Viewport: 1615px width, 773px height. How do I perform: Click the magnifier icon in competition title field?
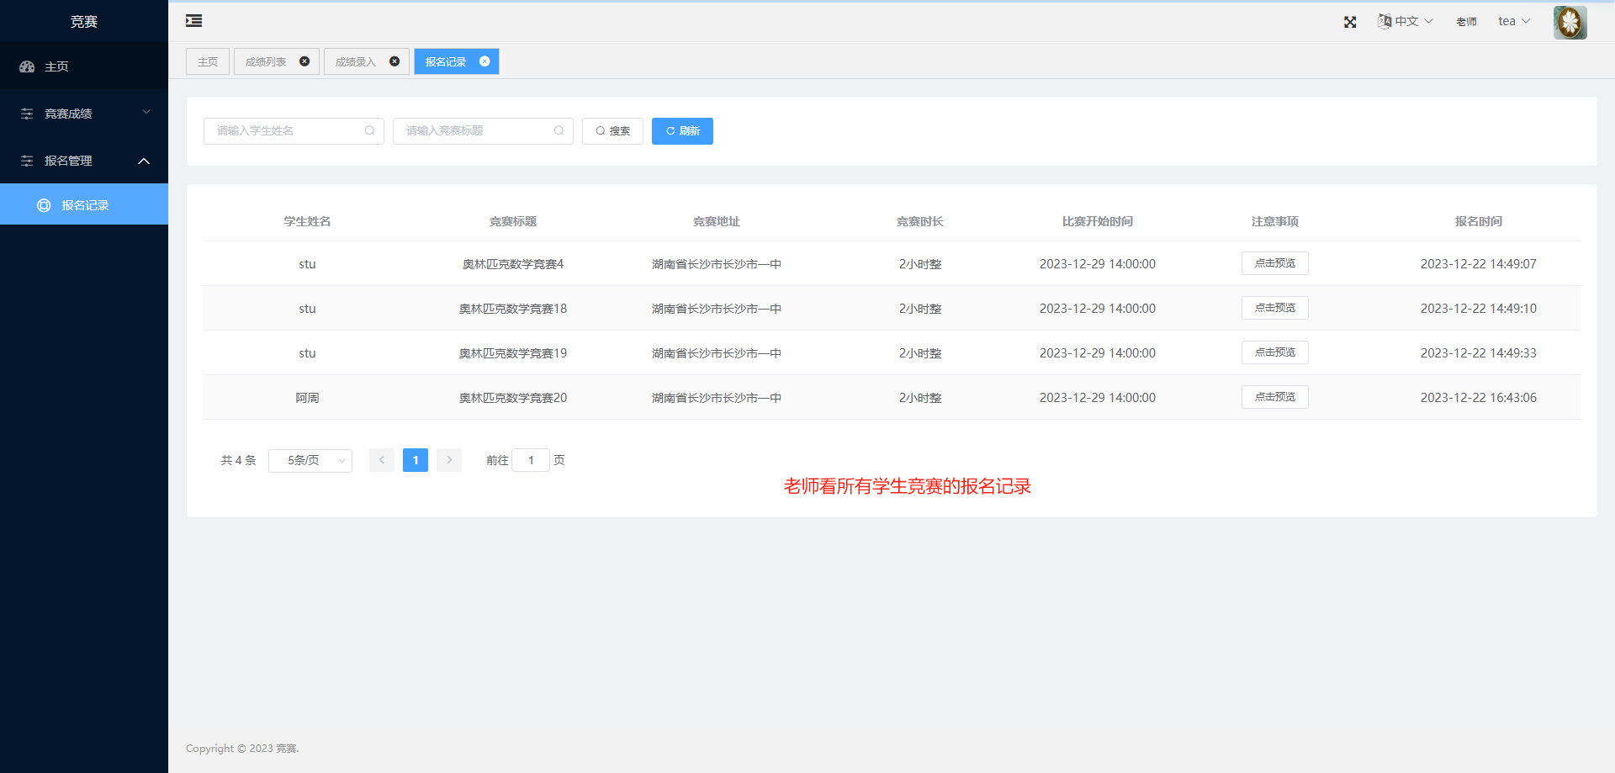[x=559, y=130]
